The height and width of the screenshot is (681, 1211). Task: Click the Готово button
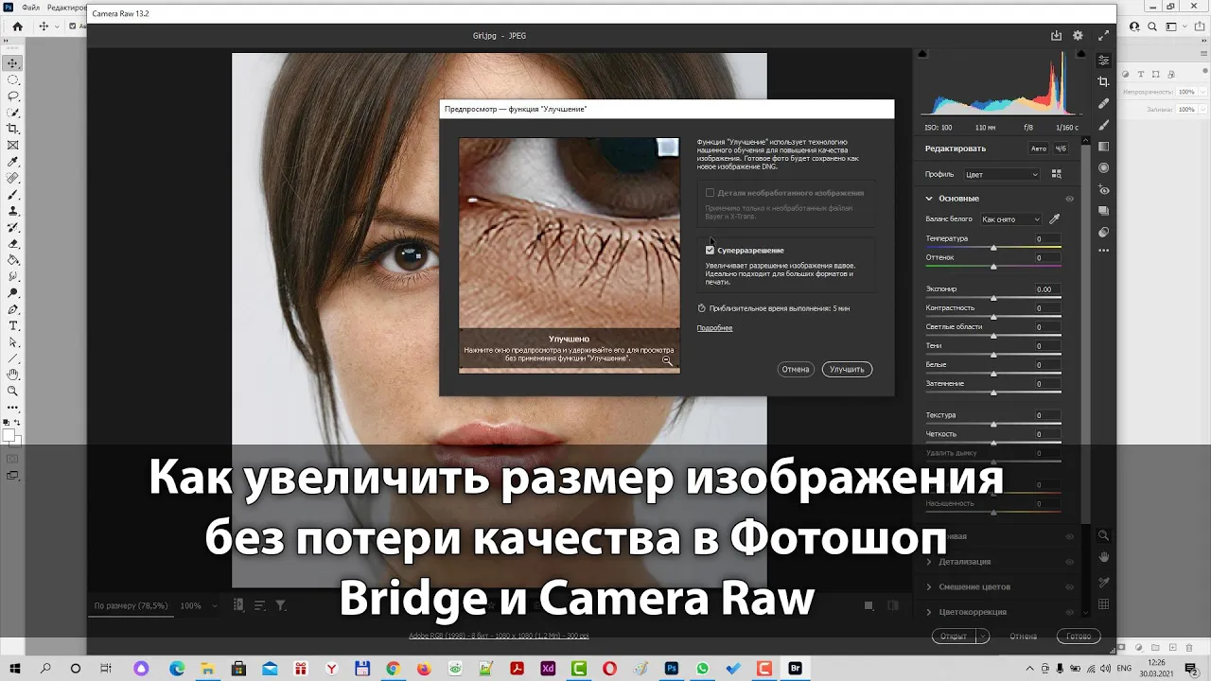pos(1078,637)
